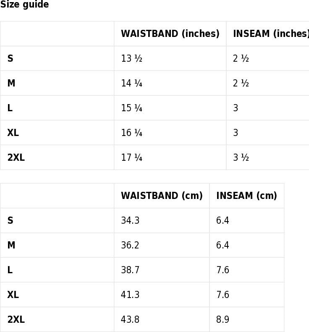
Task: Click the M waistband value 14 ¼
Action: pos(131,83)
